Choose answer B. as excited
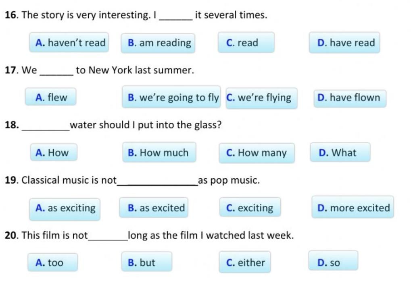Screen dimensions: 413x283 click(x=154, y=207)
